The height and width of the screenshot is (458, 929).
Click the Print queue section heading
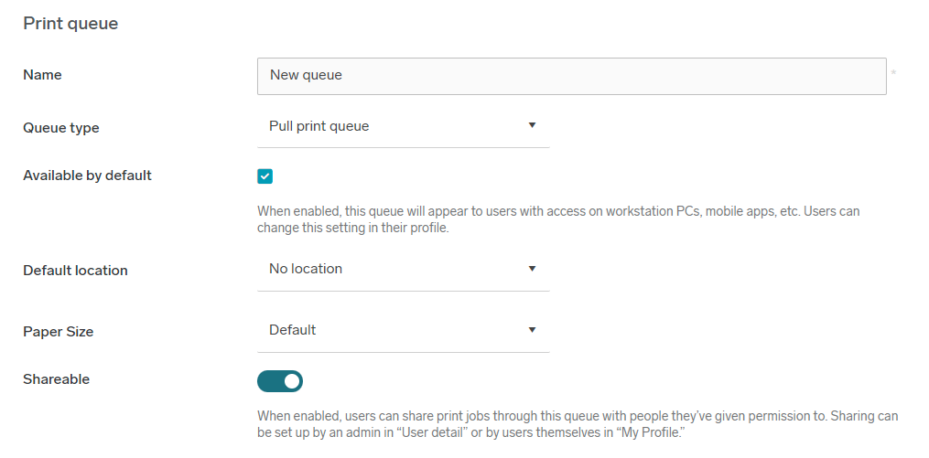[70, 24]
